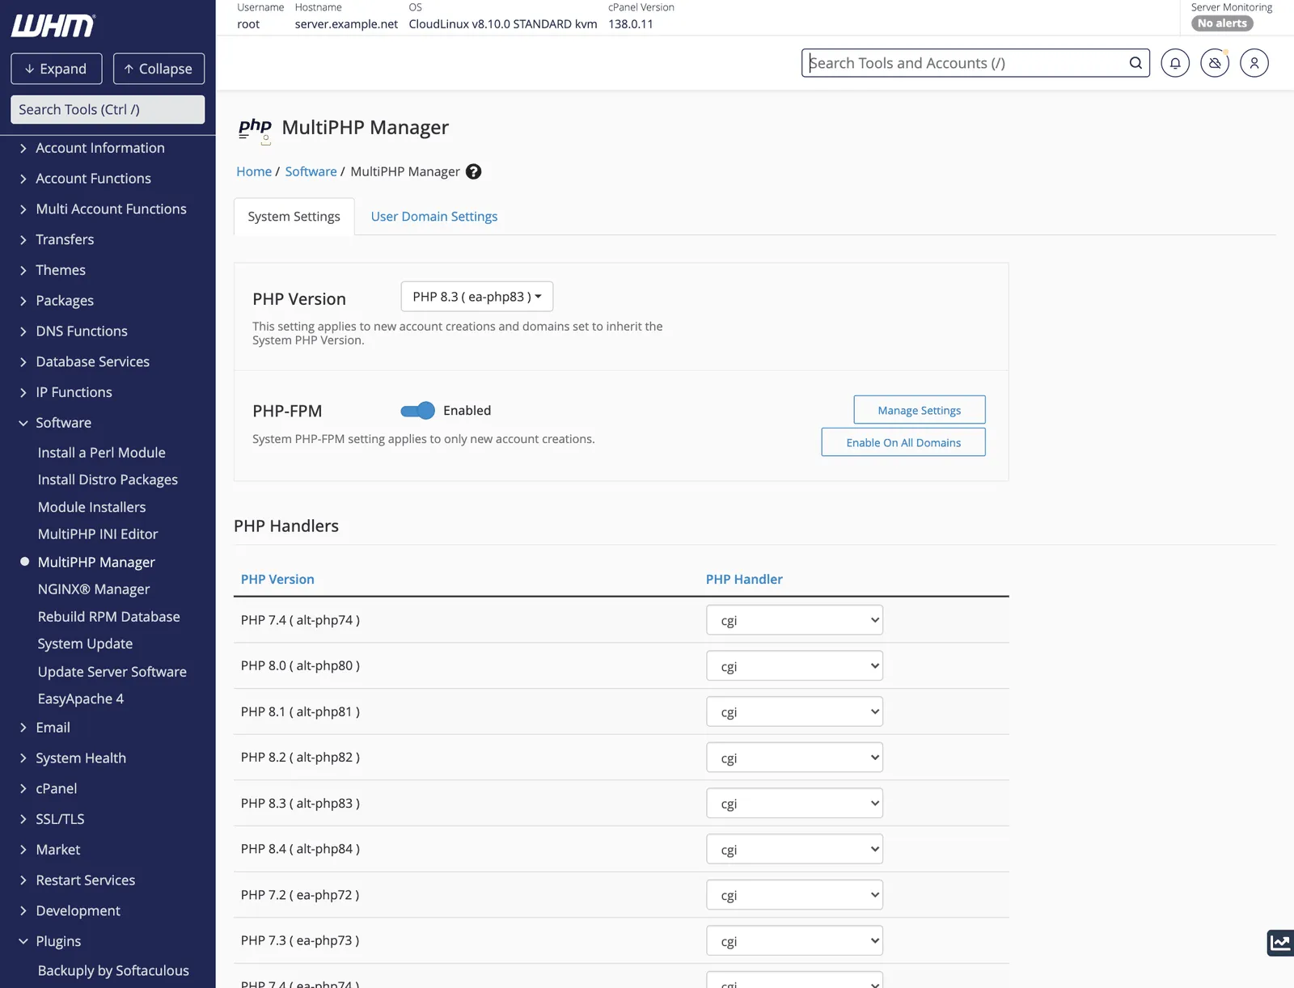The height and width of the screenshot is (988, 1294).
Task: Open Backuply by Softaculous plugin
Action: (113, 971)
